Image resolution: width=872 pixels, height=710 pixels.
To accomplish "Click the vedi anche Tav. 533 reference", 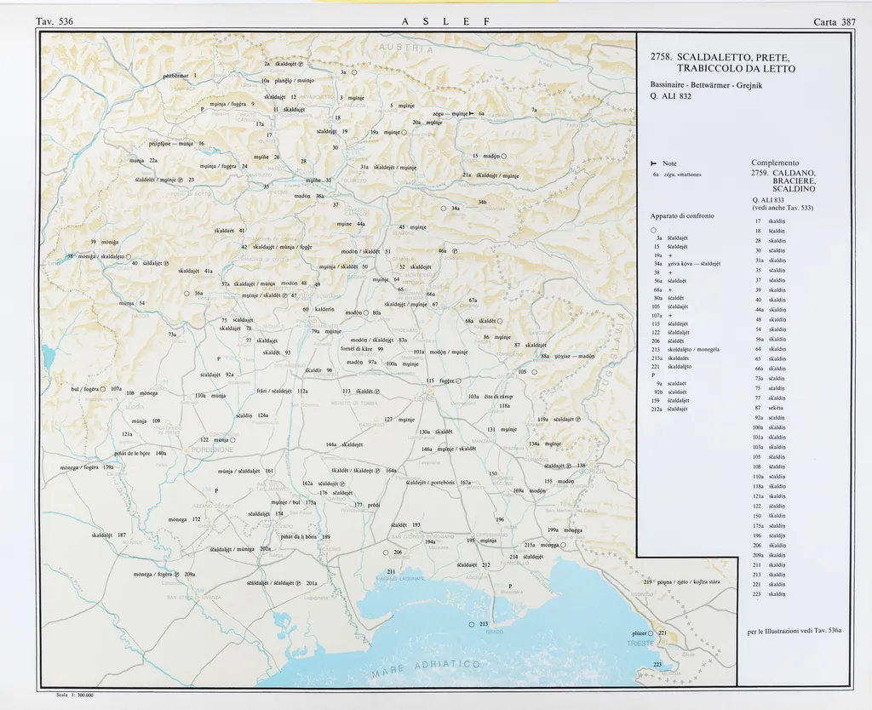I will [783, 208].
